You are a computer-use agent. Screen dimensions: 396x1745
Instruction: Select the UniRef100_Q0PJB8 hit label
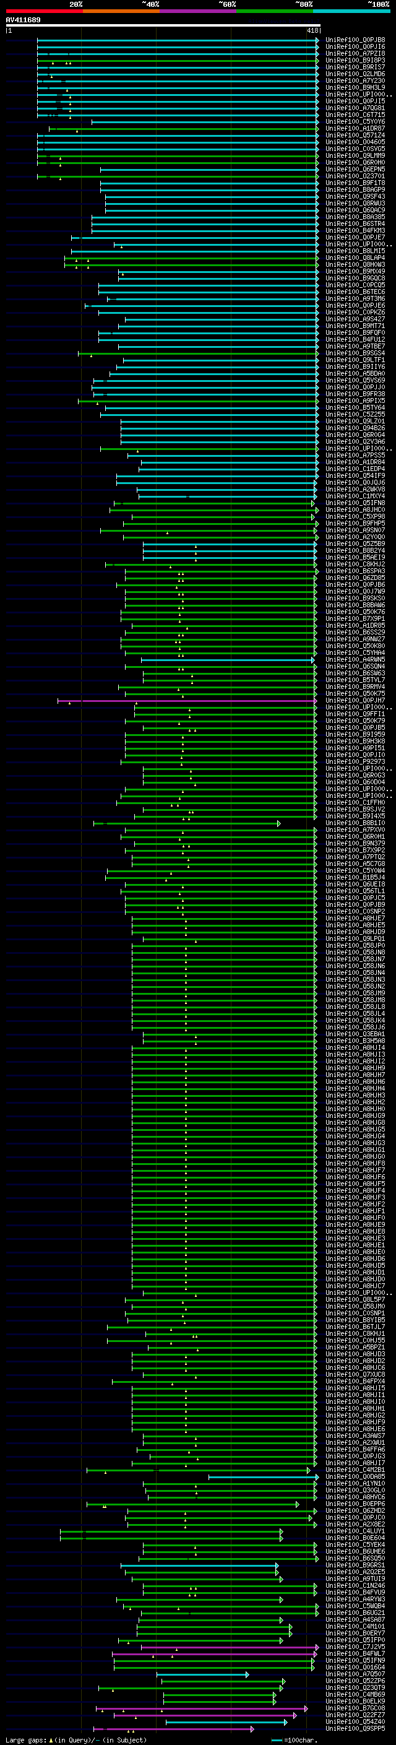[x=355, y=40]
